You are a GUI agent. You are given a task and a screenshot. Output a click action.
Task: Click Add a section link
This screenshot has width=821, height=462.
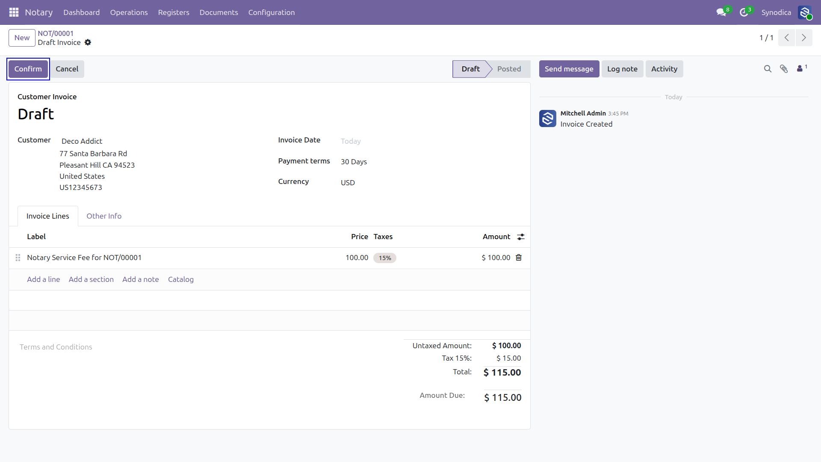[91, 279]
